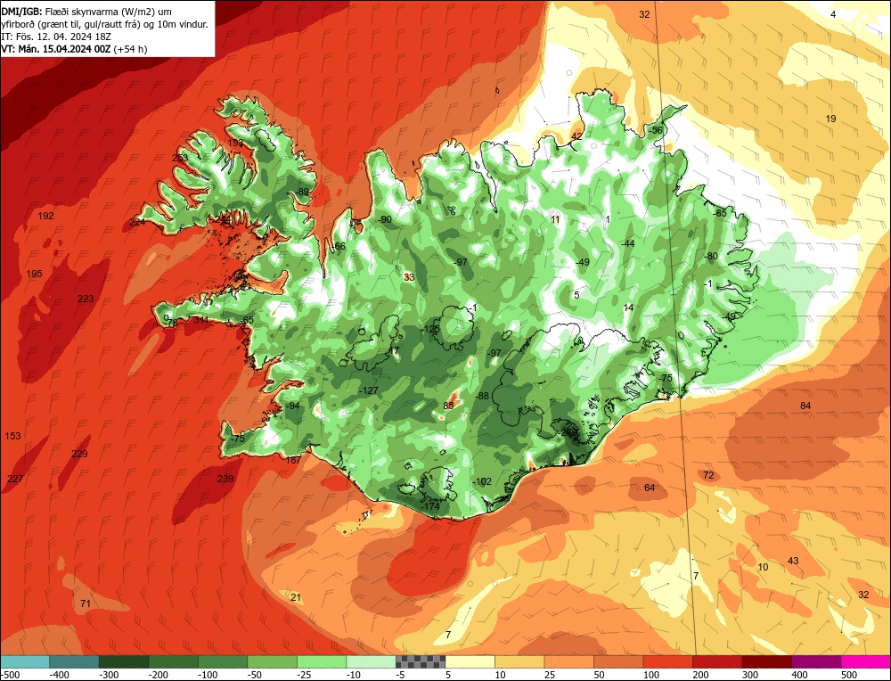
Task: Select the ocean value 192 west of Iceland
Action: (x=45, y=216)
